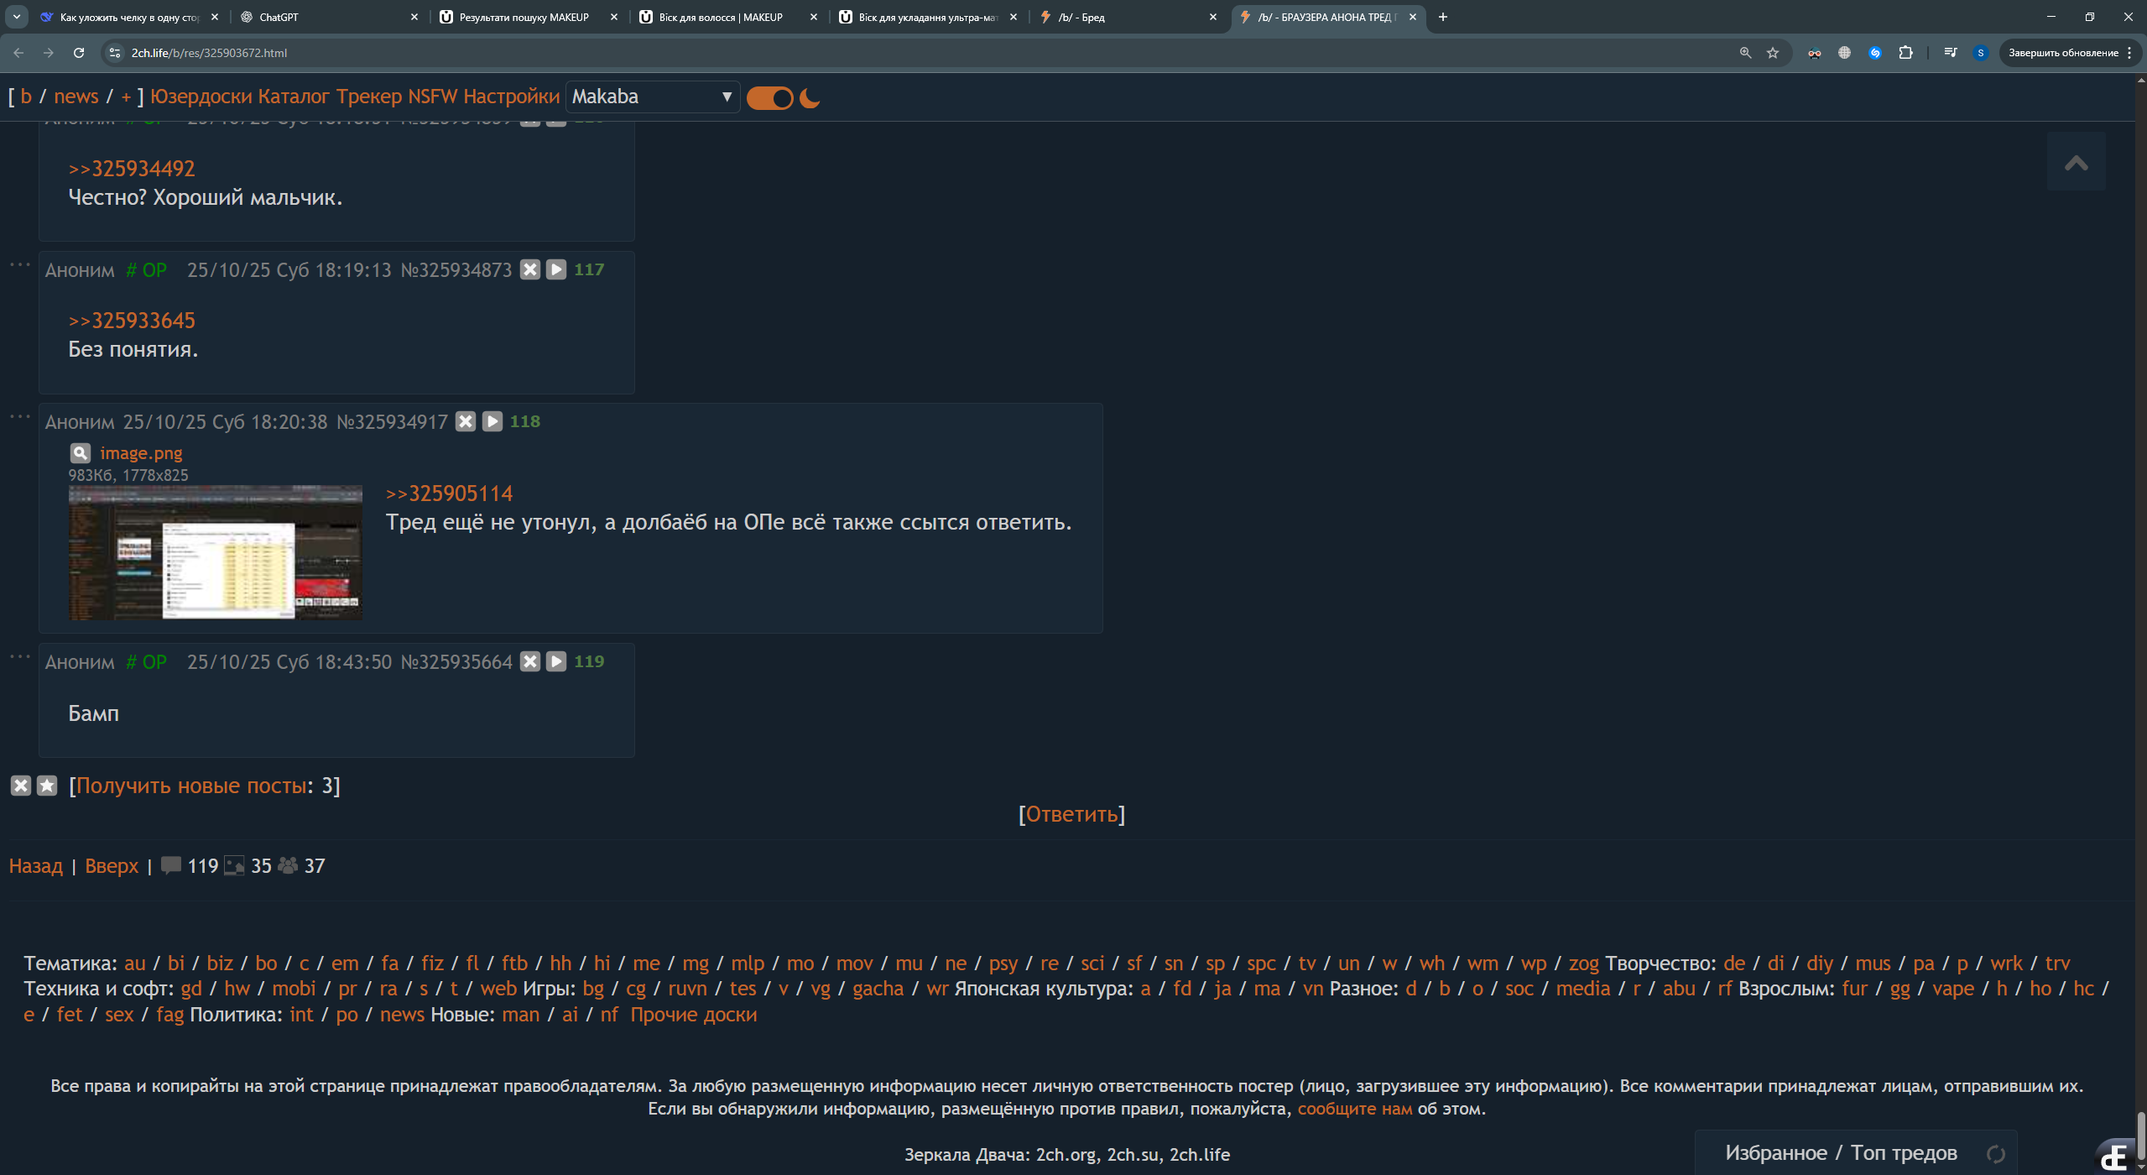The width and height of the screenshot is (2147, 1175).
Task: Expand the tab search dropdown arrow
Action: (17, 17)
